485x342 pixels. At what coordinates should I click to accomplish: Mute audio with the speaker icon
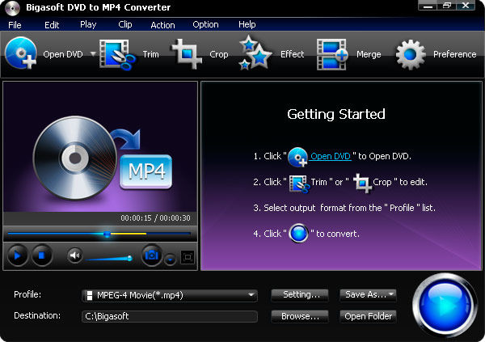click(x=74, y=255)
